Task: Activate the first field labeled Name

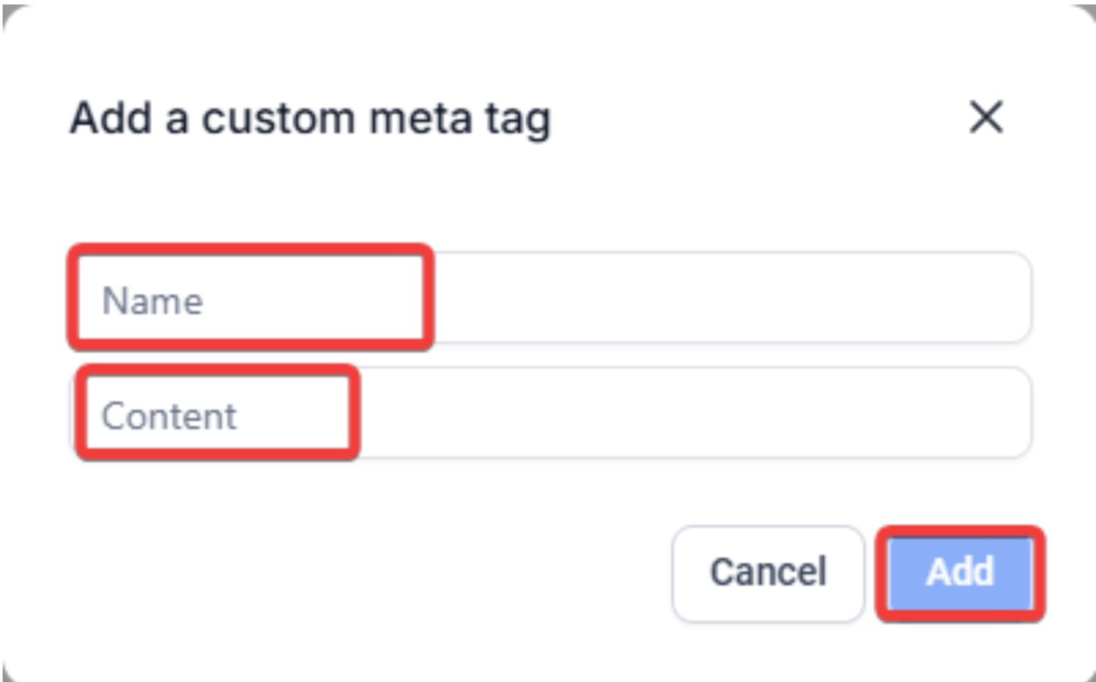Action: (x=551, y=298)
